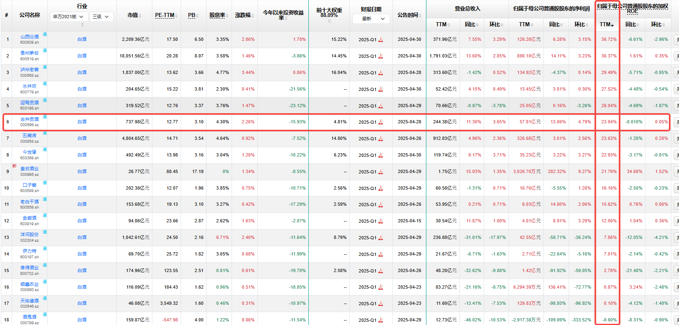Screen dimensions: 679x325
Task: Open the PDF report icon for 山西汾酒
Action: tap(381, 40)
